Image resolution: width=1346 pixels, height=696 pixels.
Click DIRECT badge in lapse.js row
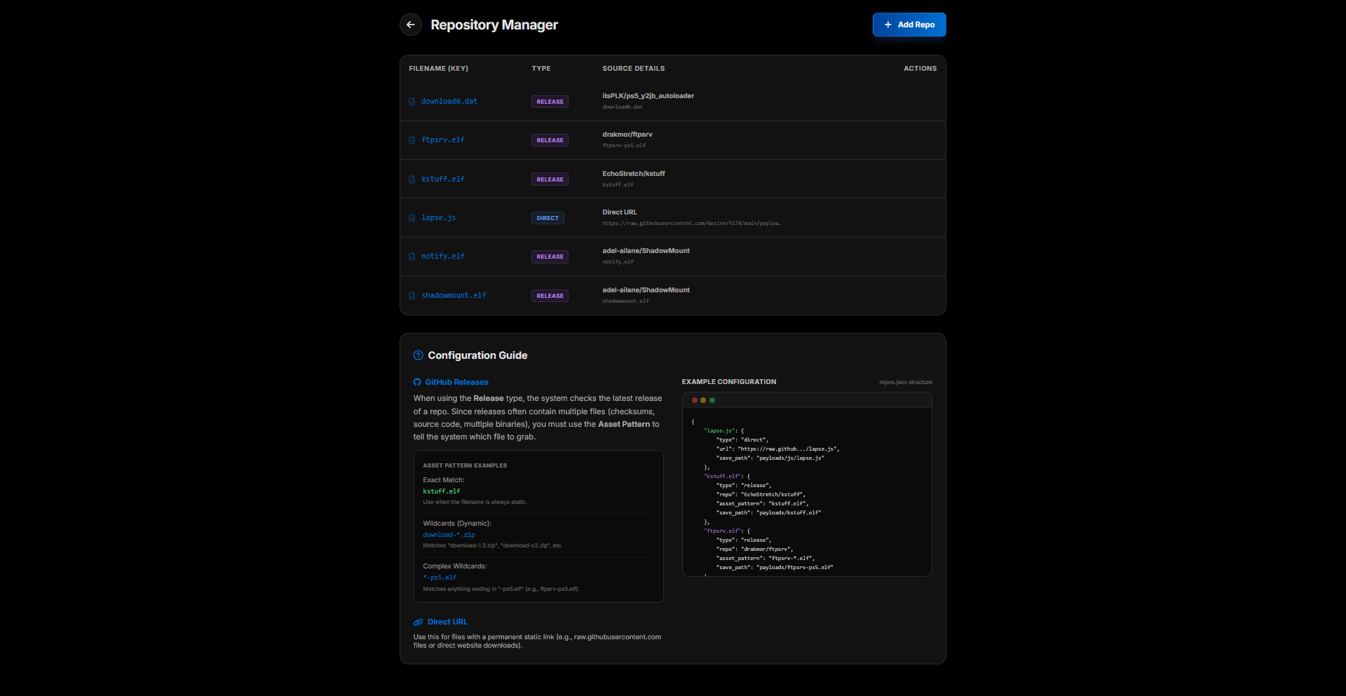[x=548, y=218]
